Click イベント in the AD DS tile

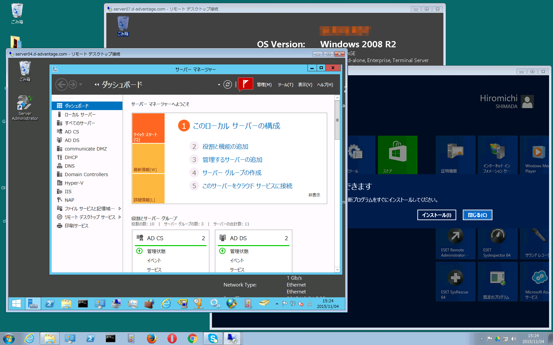(237, 260)
